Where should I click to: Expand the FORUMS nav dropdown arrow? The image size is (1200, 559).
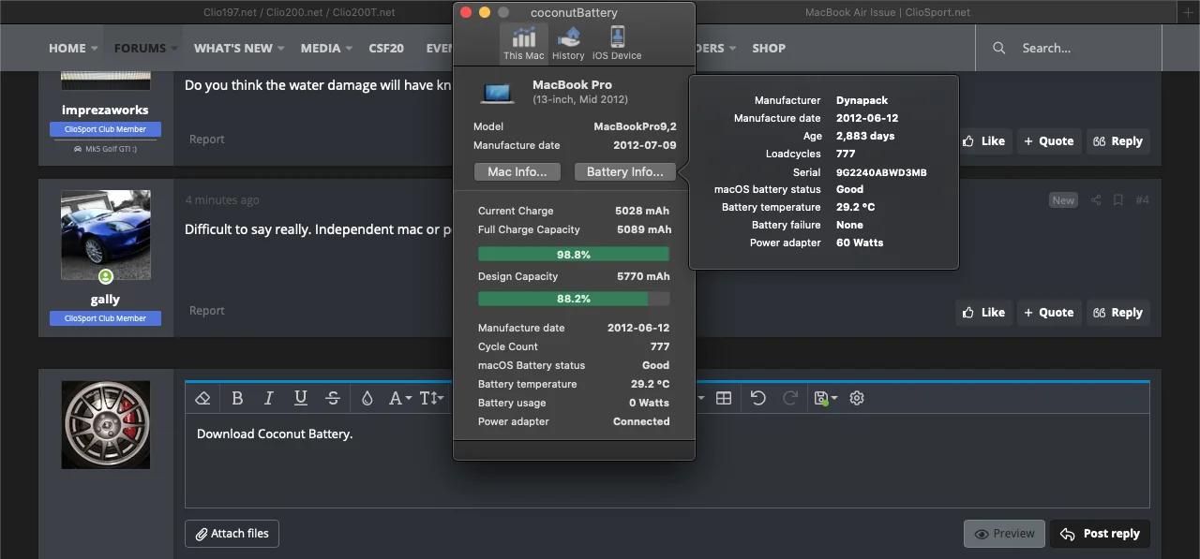(x=174, y=49)
